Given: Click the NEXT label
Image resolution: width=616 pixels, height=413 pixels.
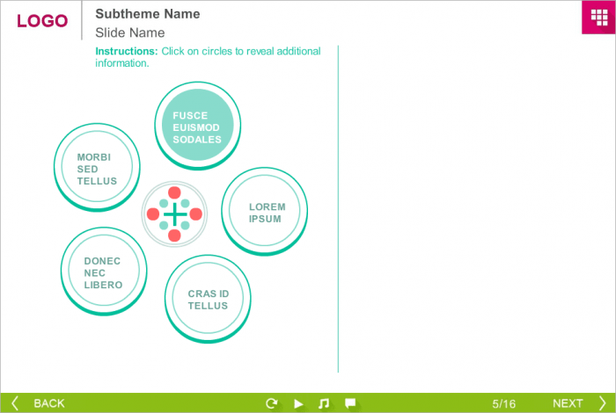Looking at the screenshot, I should 568,403.
